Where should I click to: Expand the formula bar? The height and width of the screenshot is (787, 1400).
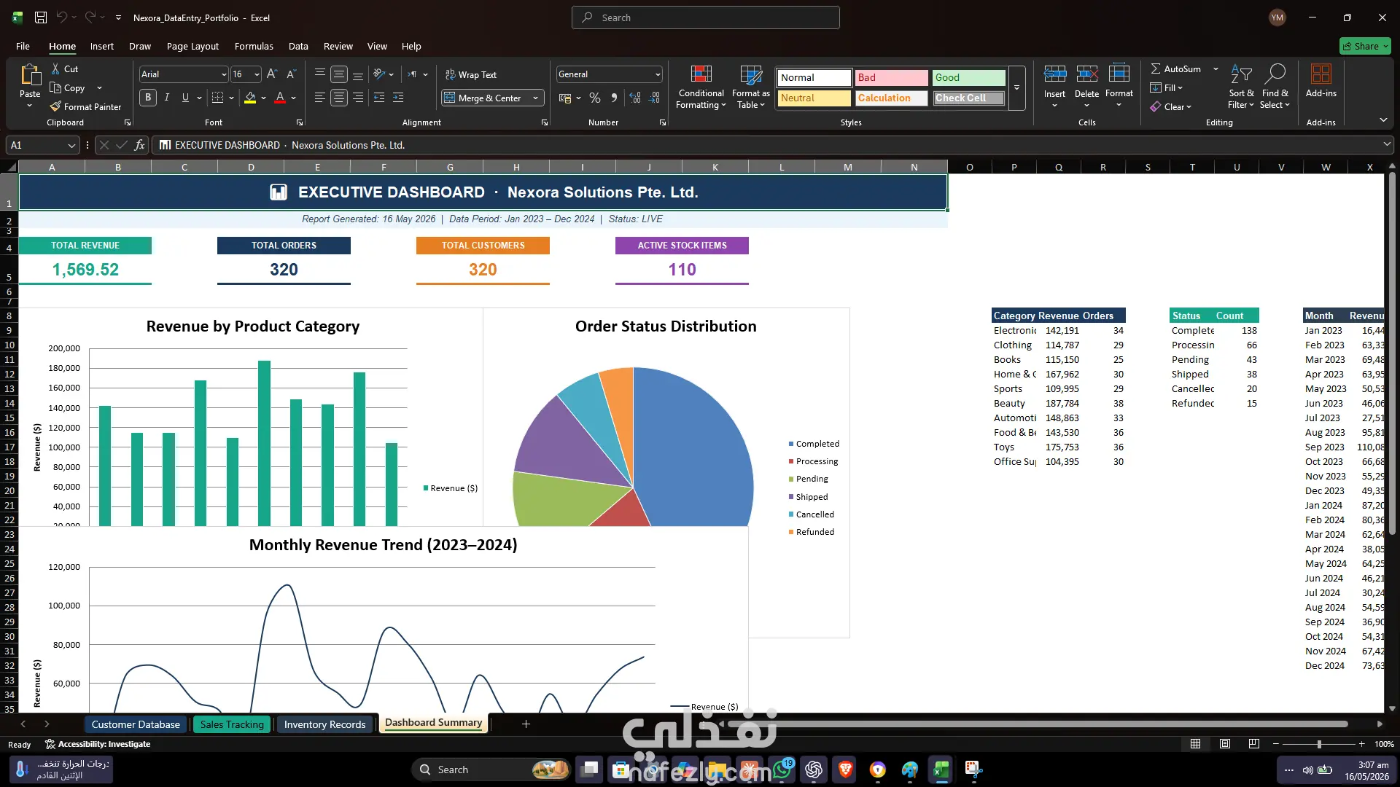tap(1386, 144)
